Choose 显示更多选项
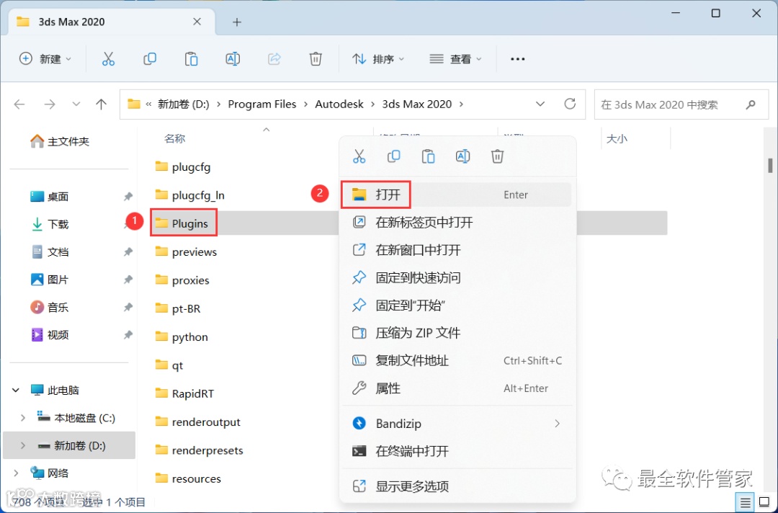778x513 pixels. (x=457, y=486)
